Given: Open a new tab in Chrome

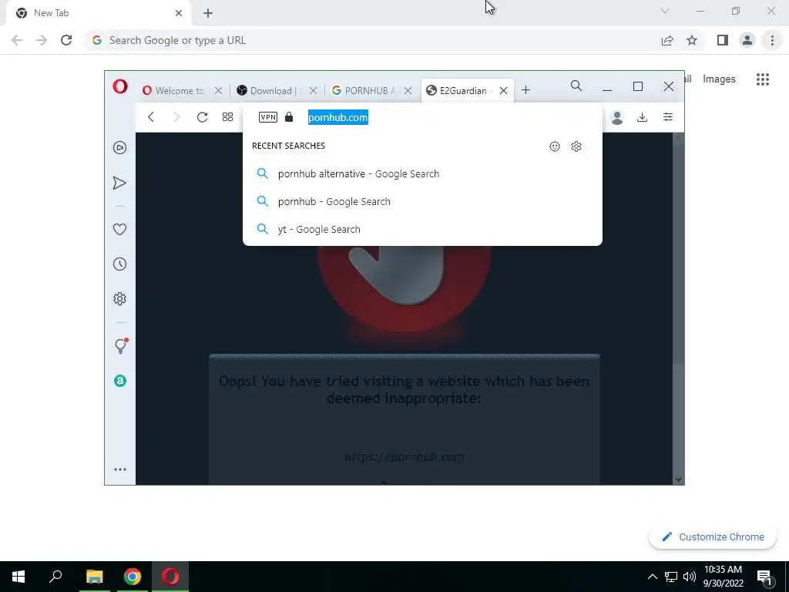Looking at the screenshot, I should (x=208, y=13).
